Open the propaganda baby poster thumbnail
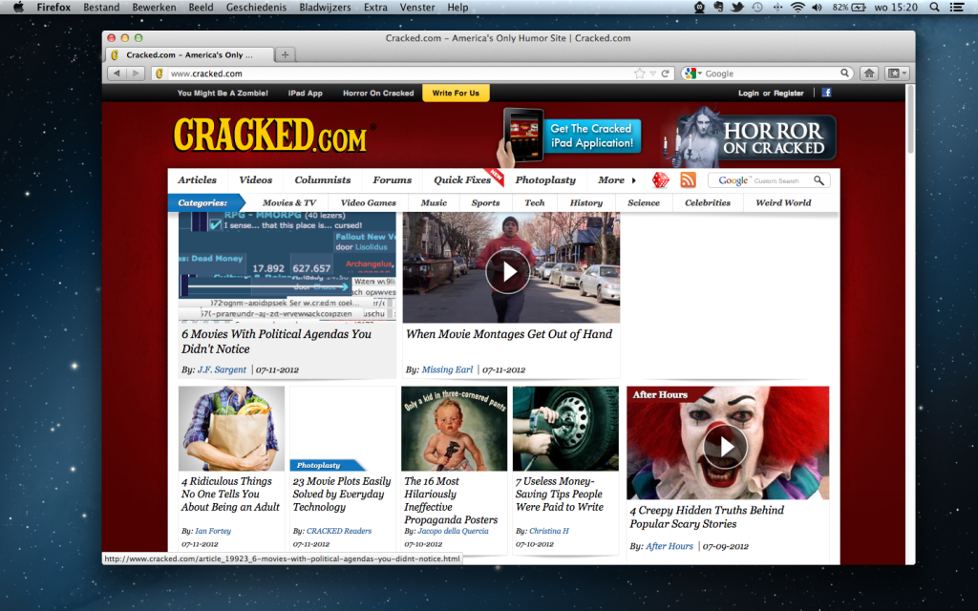Viewport: 978px width, 611px height. click(x=454, y=429)
